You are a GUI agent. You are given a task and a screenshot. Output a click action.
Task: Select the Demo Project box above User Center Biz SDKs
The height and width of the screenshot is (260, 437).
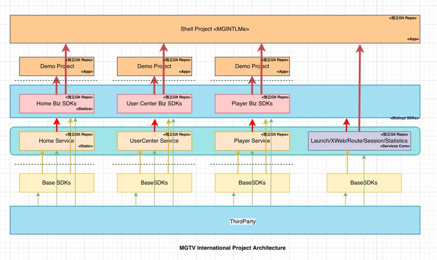(138, 67)
